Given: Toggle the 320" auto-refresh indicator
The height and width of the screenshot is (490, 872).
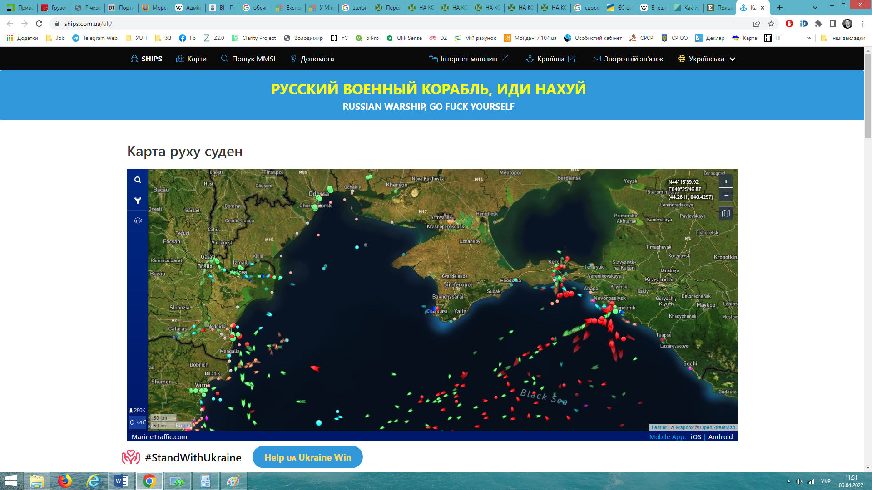Looking at the screenshot, I should click(138, 422).
